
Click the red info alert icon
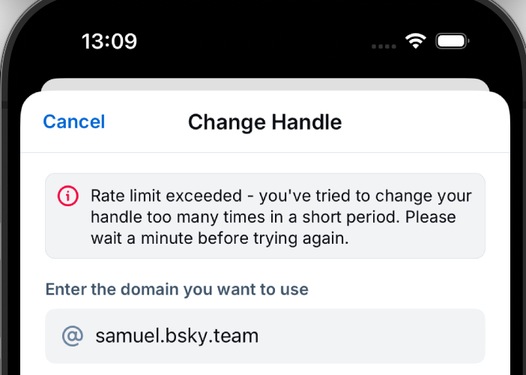(x=68, y=196)
